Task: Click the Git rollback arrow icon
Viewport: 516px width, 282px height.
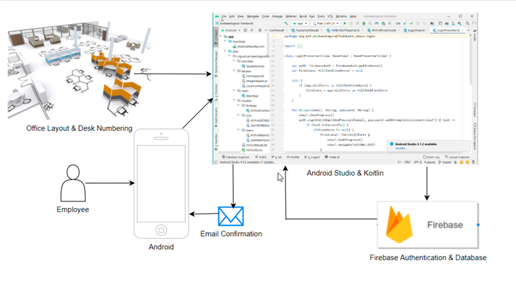Action: tap(424, 23)
